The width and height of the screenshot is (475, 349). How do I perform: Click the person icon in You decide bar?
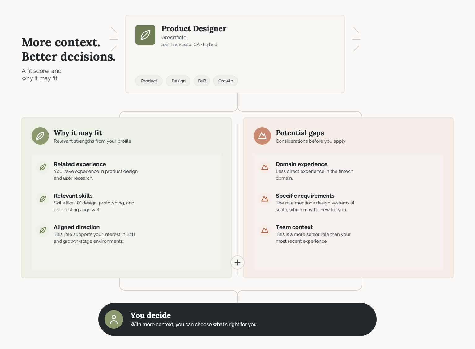click(114, 319)
